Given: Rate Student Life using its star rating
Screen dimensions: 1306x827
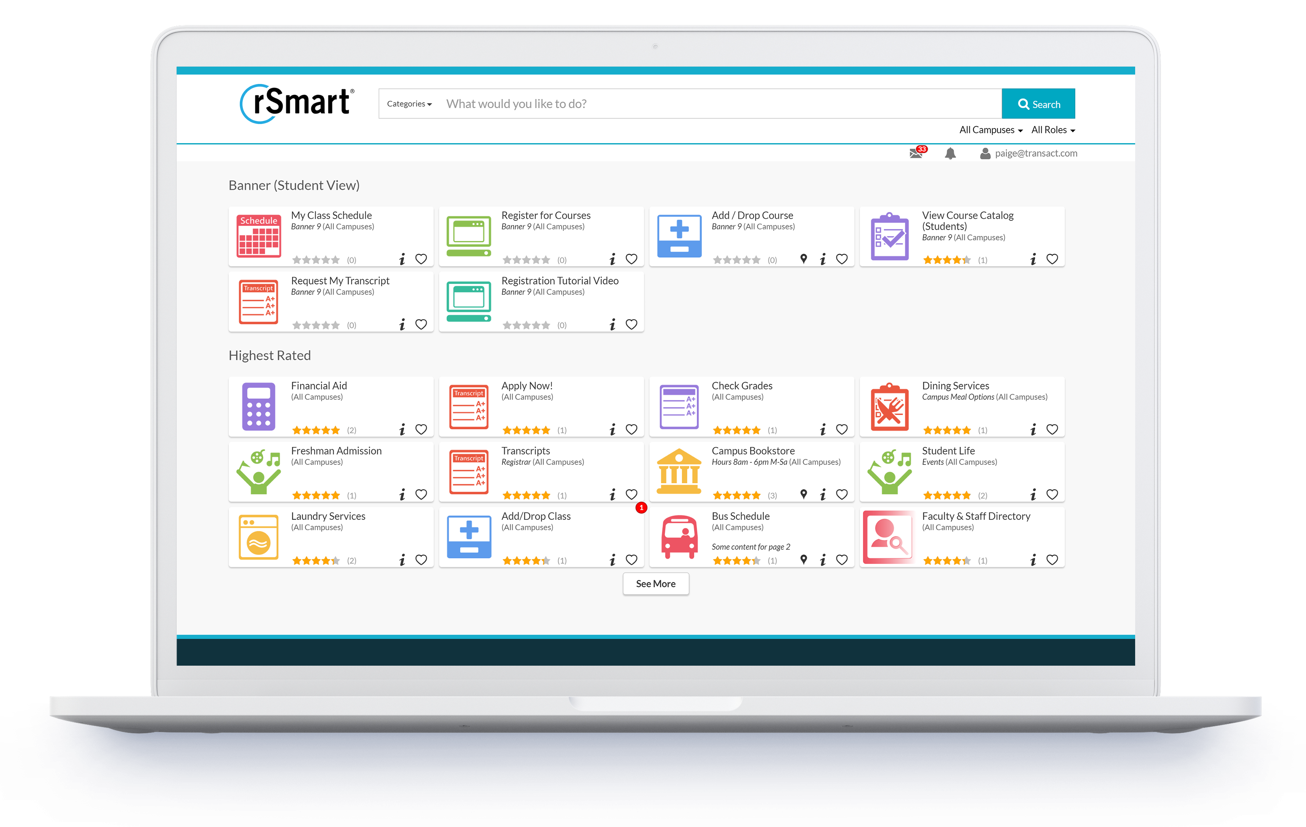Looking at the screenshot, I should tap(947, 495).
